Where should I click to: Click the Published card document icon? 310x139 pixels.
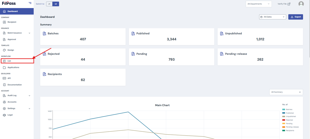(133, 34)
